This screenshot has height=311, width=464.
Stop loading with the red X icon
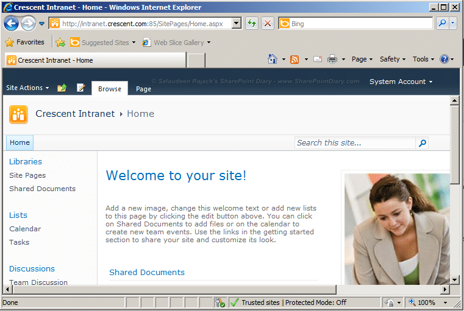pyautogui.click(x=268, y=23)
